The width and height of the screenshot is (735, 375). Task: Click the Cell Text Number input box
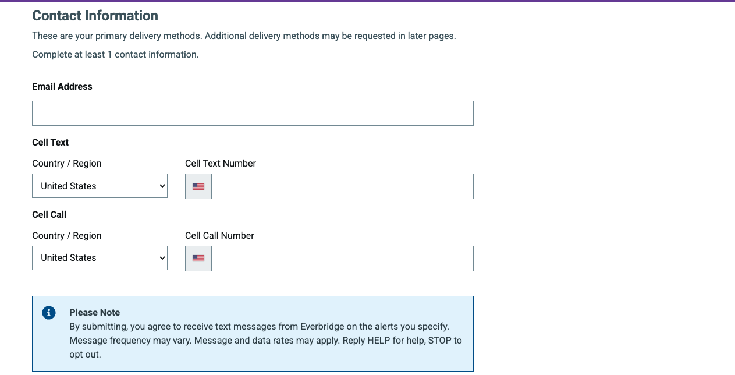tap(342, 186)
